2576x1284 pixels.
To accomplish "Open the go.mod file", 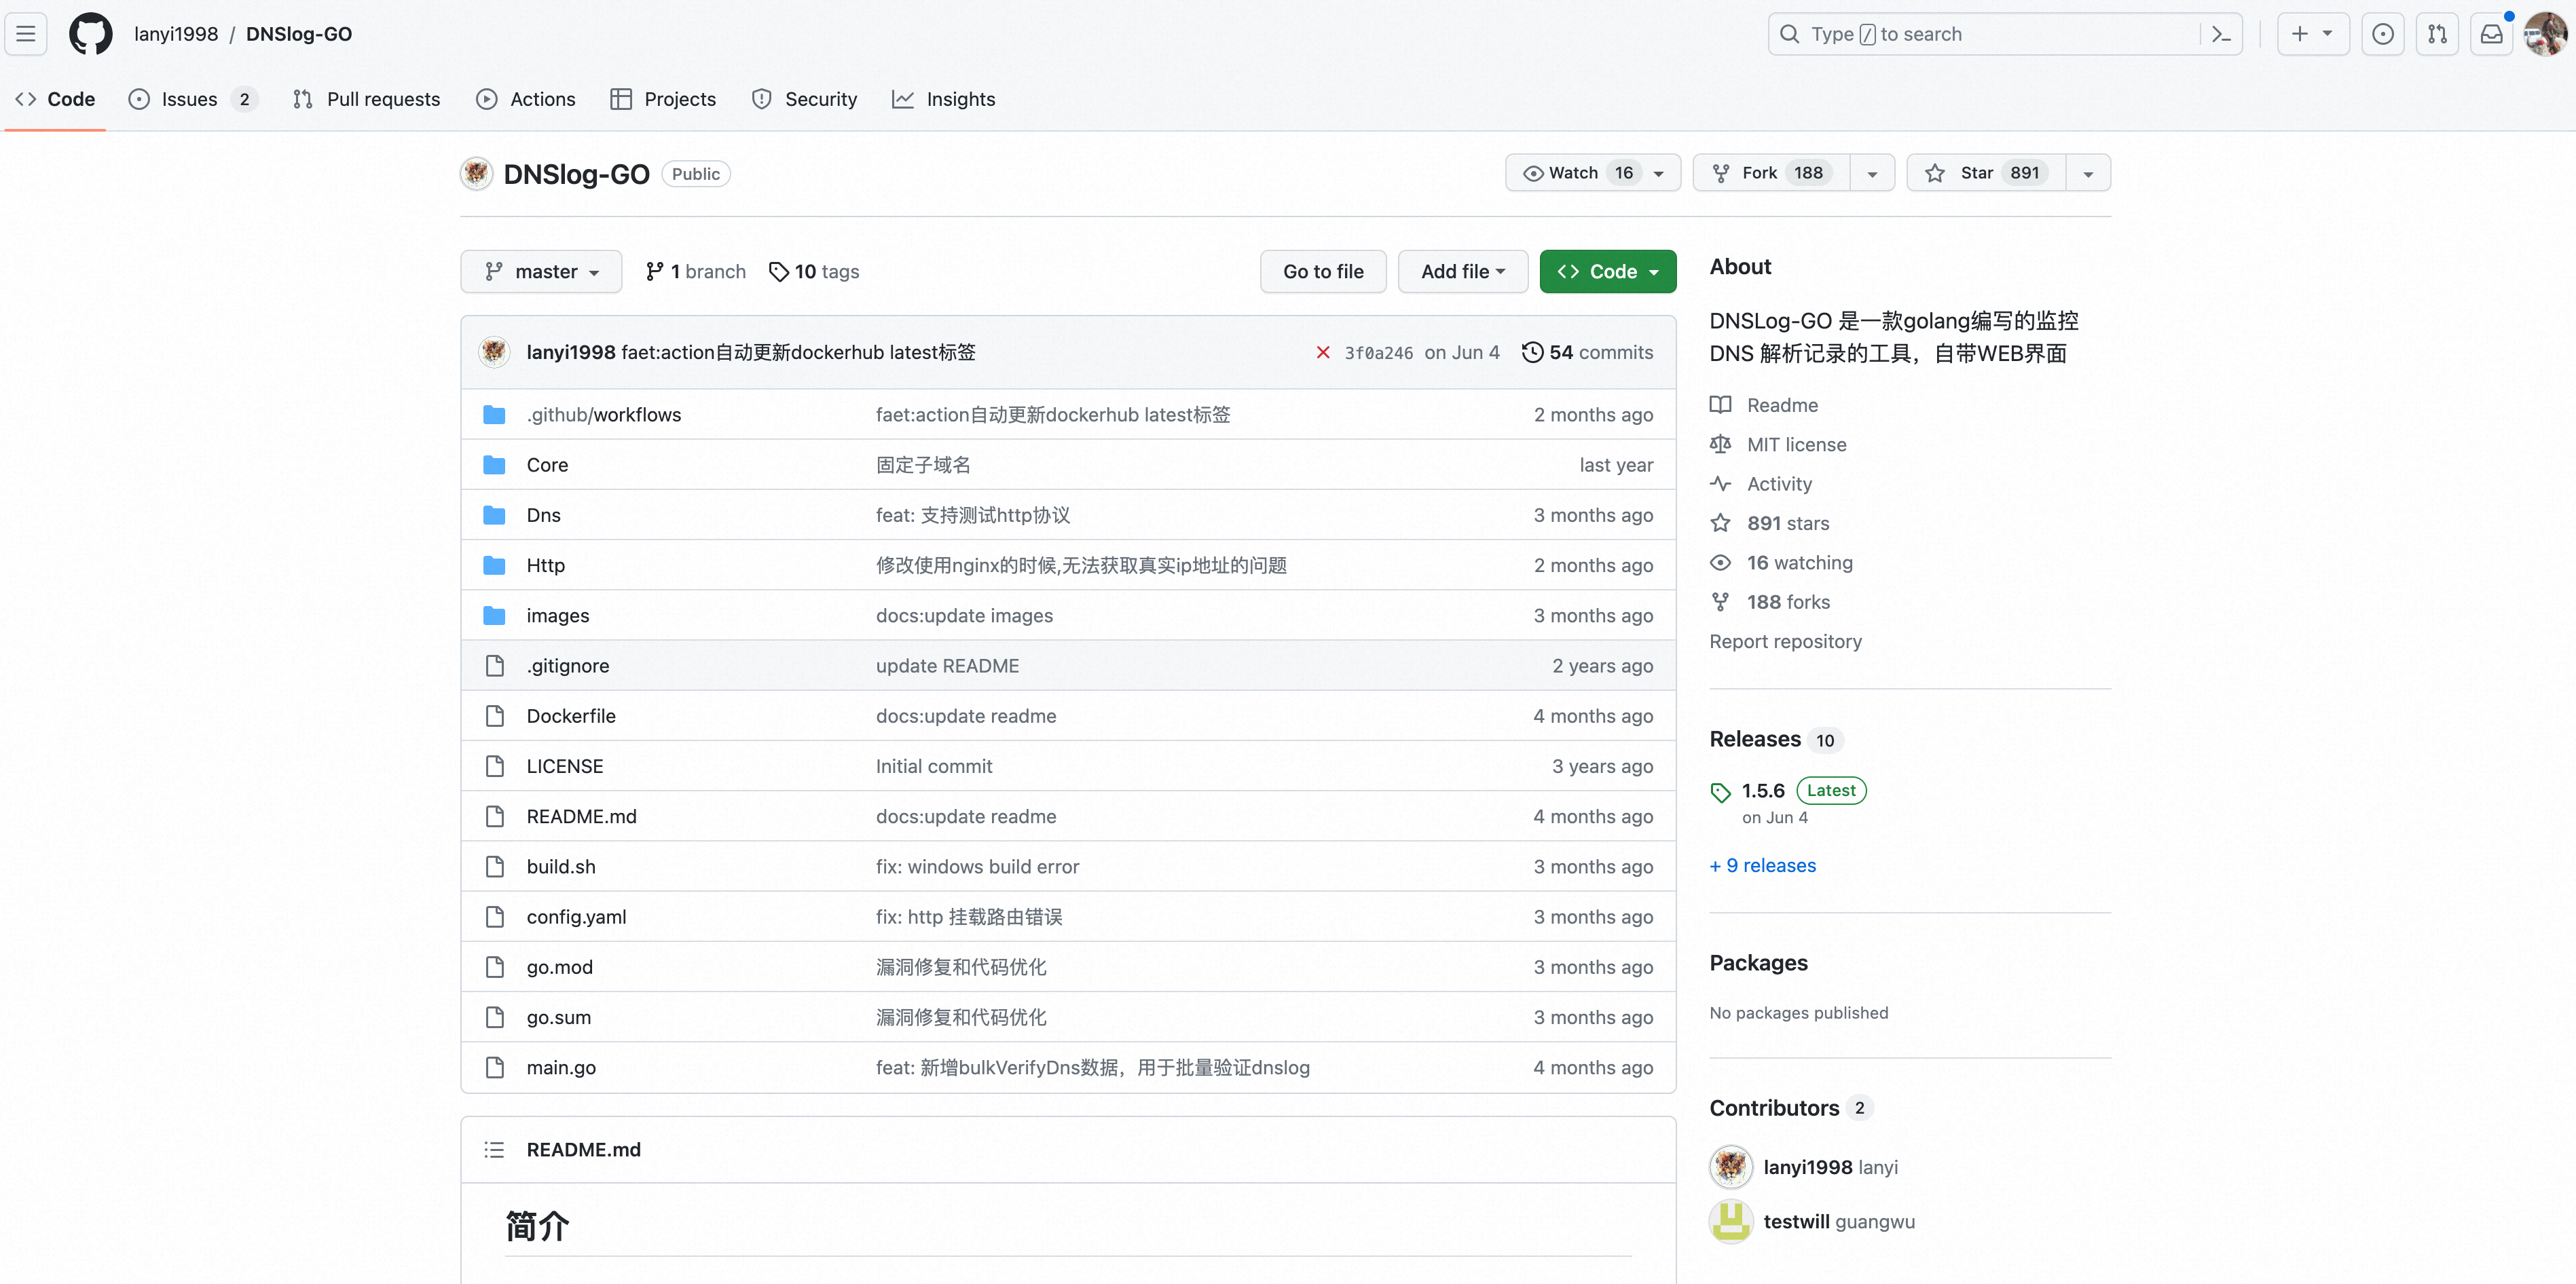I will [x=560, y=967].
